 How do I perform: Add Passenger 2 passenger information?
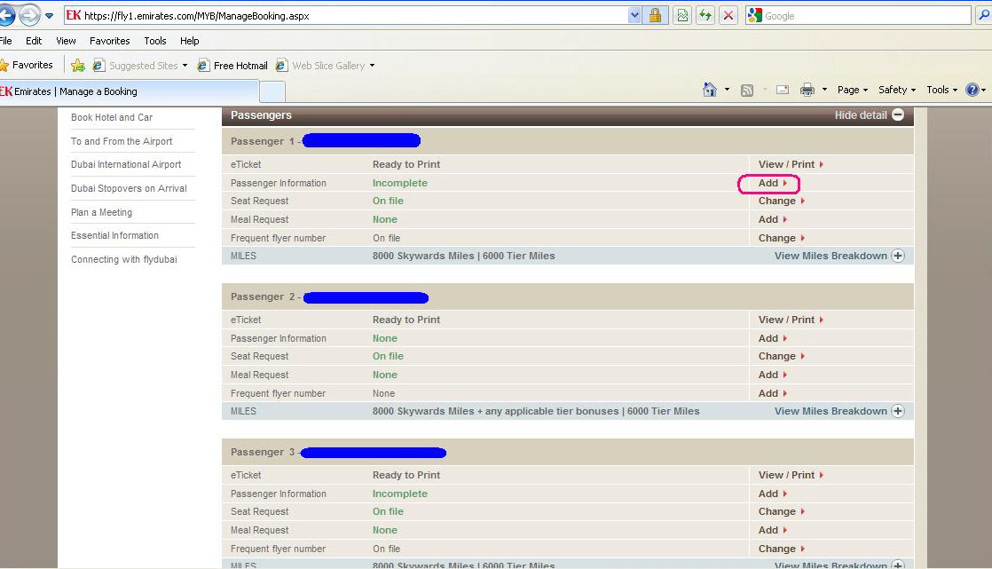(x=773, y=338)
